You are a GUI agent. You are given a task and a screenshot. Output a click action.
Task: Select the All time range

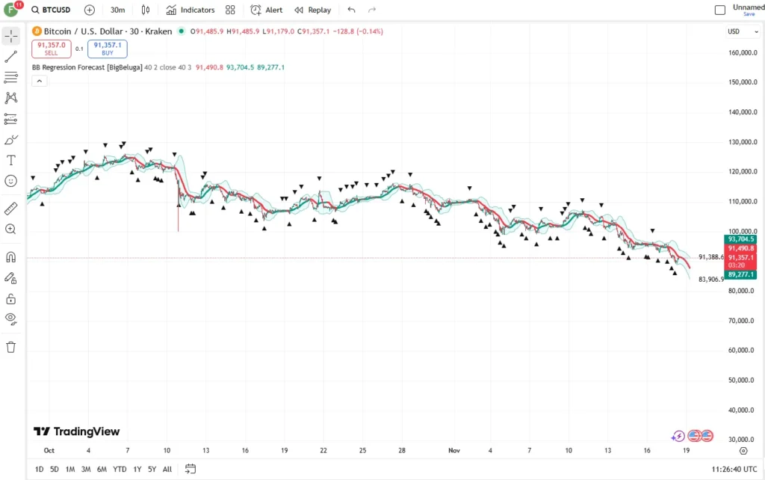coord(167,470)
